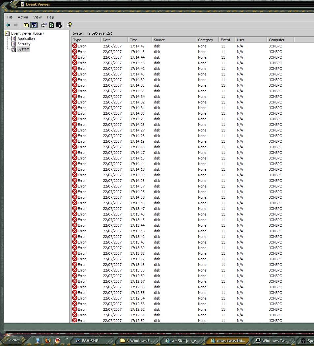
Task: Open Properties from the toolbar
Action: (x=43, y=25)
